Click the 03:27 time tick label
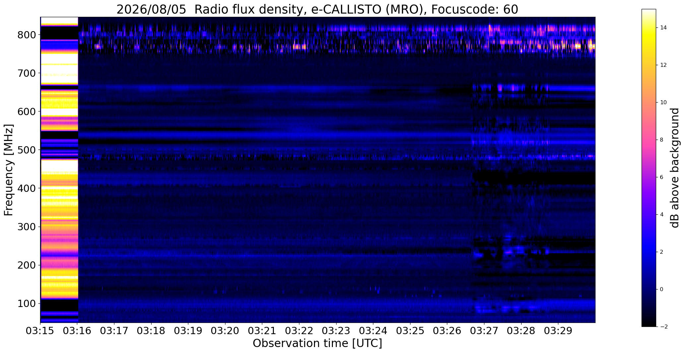 point(484,331)
